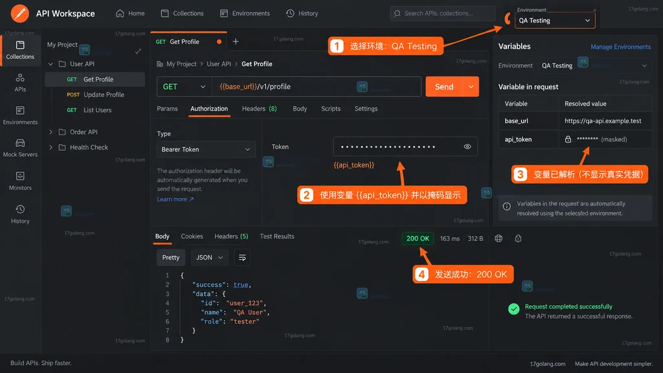Click the API Workspace pencil logo

(x=20, y=14)
